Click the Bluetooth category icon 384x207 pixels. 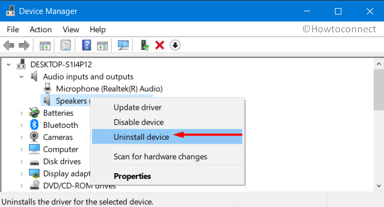coord(34,125)
